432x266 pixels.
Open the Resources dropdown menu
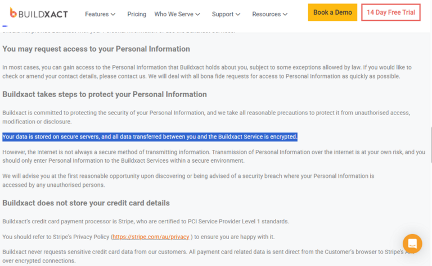click(270, 14)
